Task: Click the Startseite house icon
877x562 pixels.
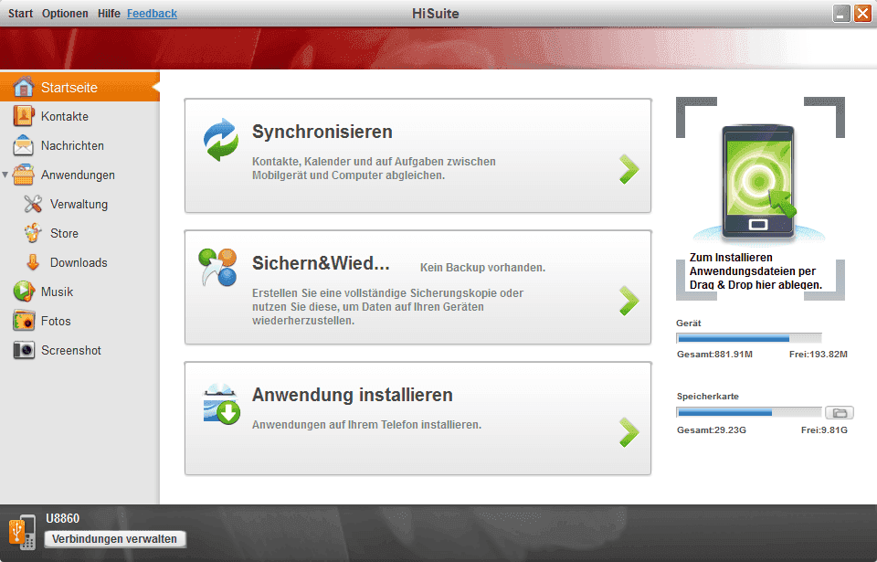Action: point(24,87)
